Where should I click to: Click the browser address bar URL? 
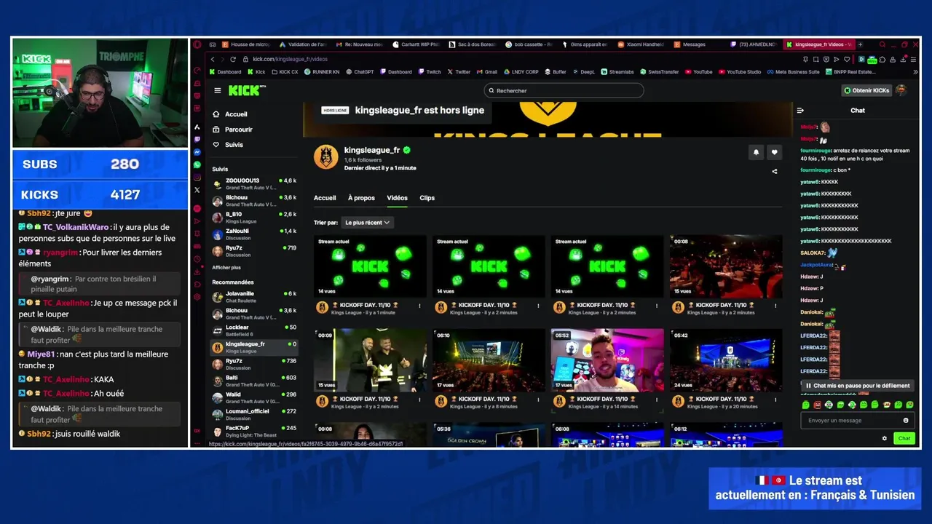click(x=290, y=59)
